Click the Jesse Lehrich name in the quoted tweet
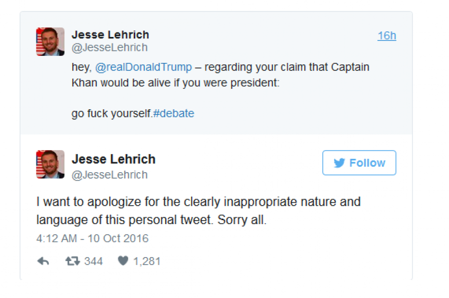 point(110,34)
